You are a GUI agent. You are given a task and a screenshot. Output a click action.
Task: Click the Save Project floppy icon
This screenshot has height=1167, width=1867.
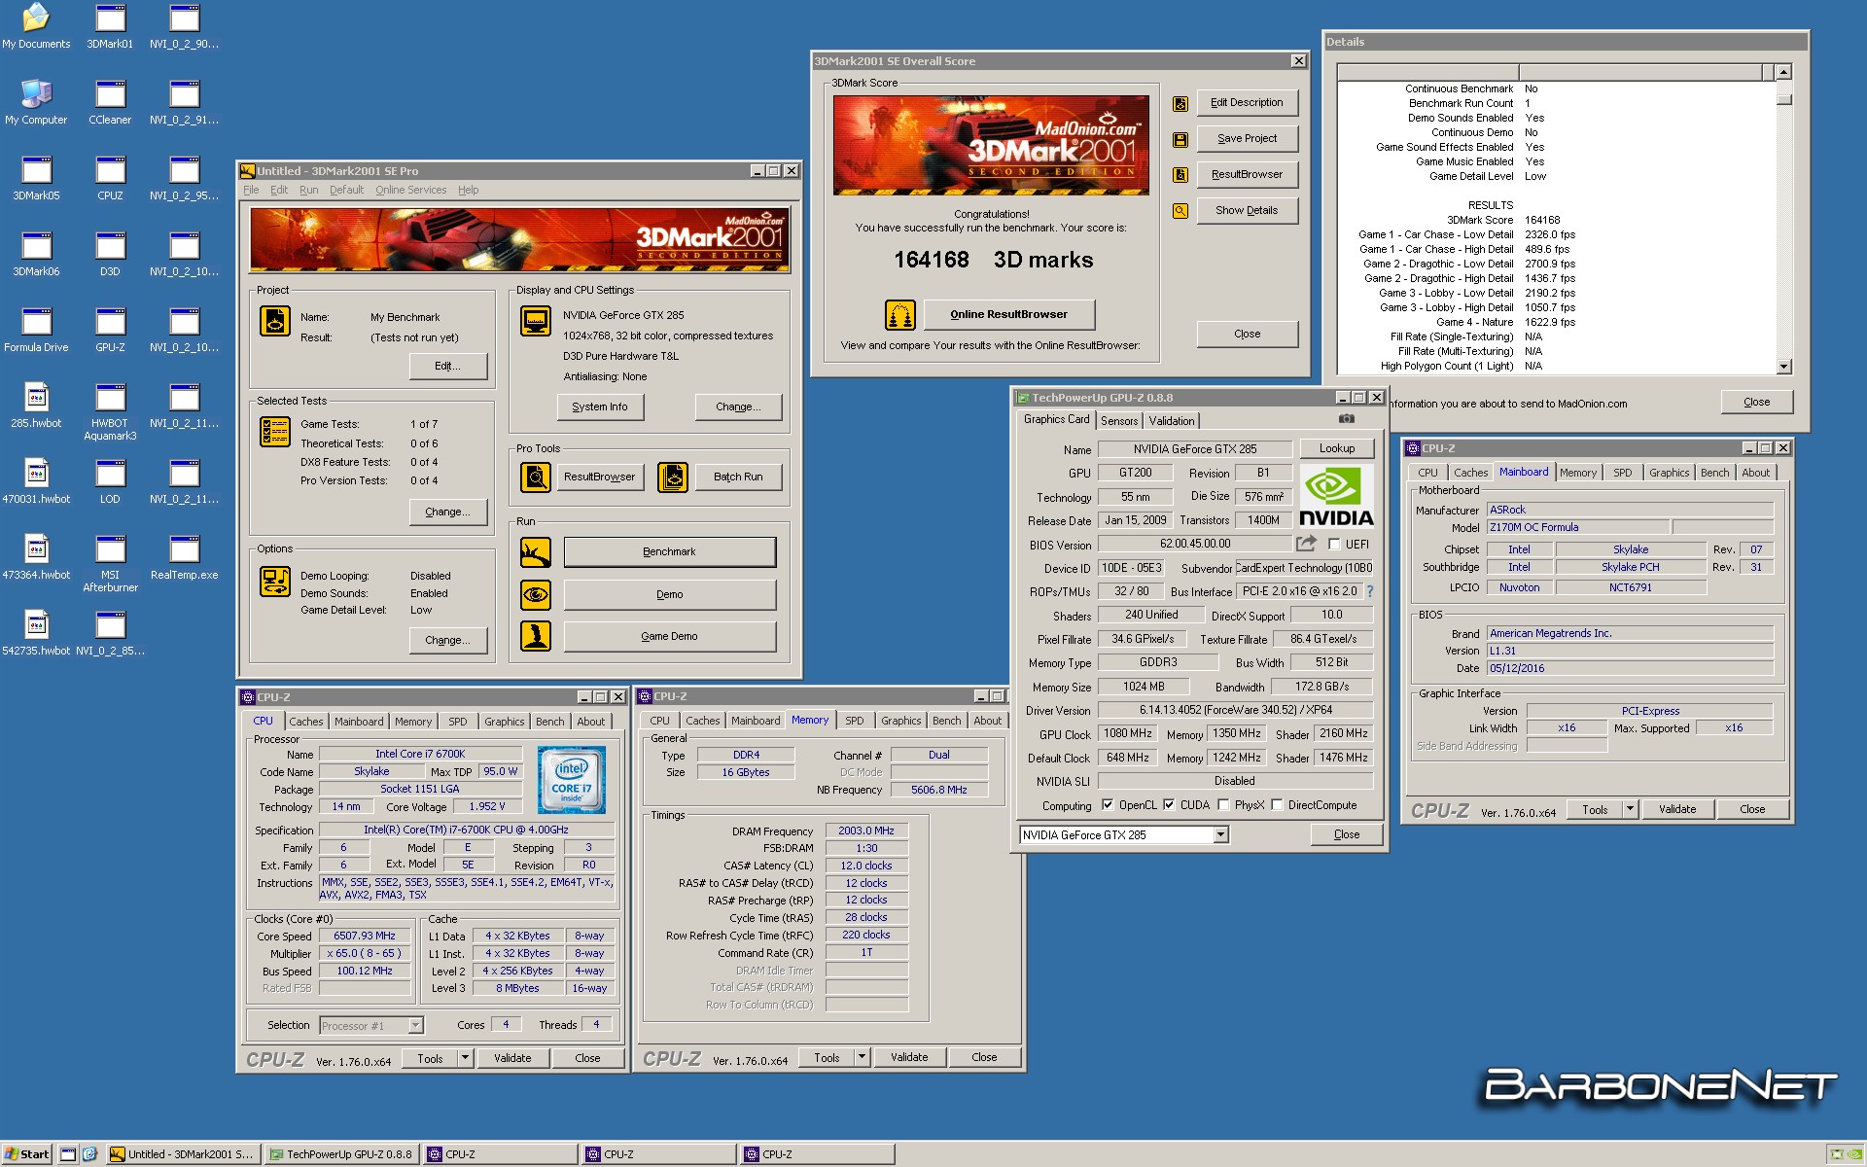[x=1180, y=139]
